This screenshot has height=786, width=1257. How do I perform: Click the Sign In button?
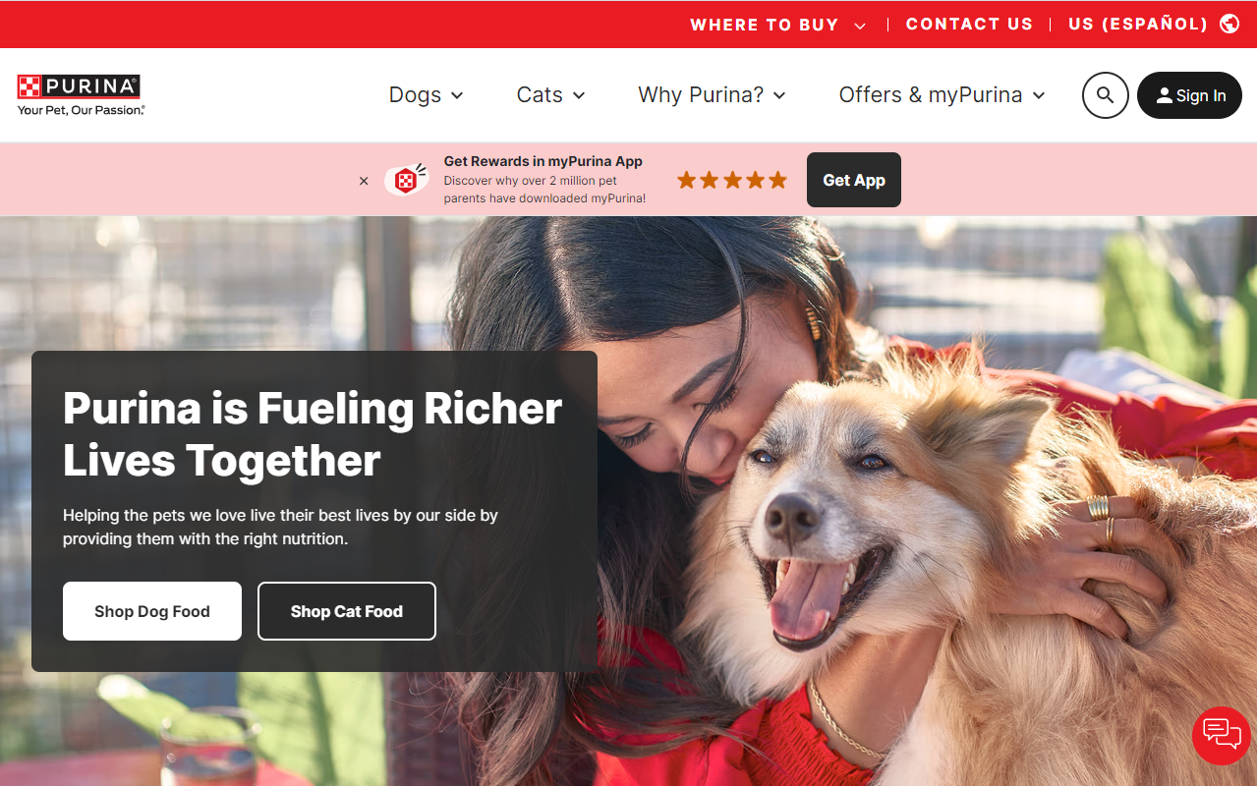[1189, 95]
